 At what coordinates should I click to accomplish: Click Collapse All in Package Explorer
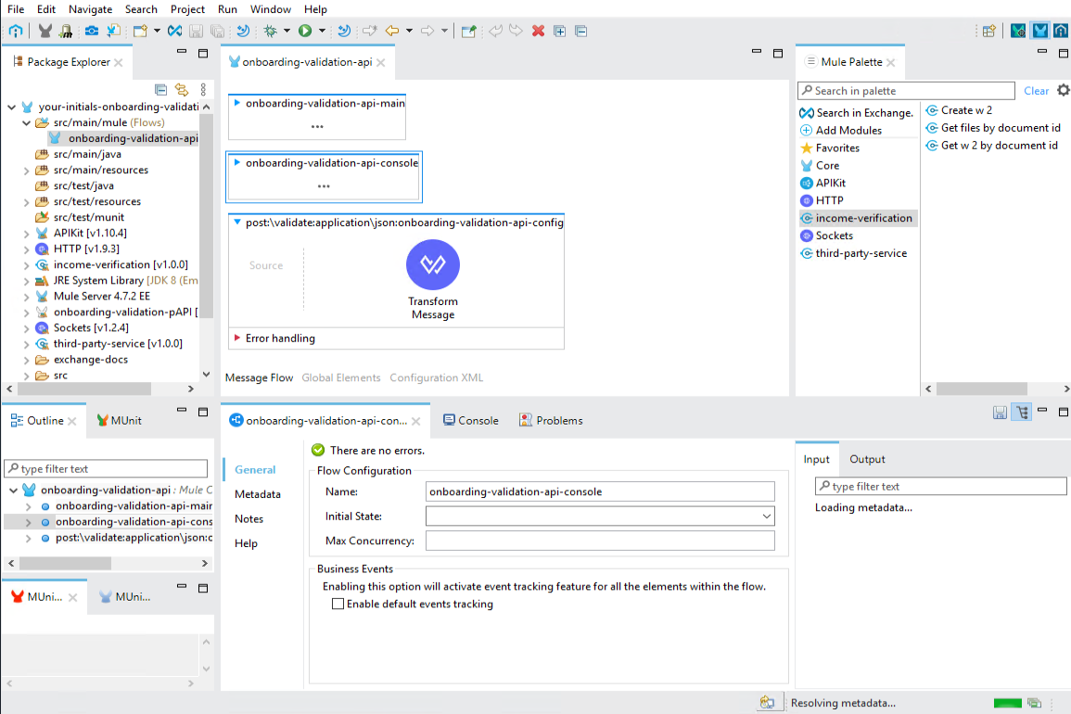point(161,90)
